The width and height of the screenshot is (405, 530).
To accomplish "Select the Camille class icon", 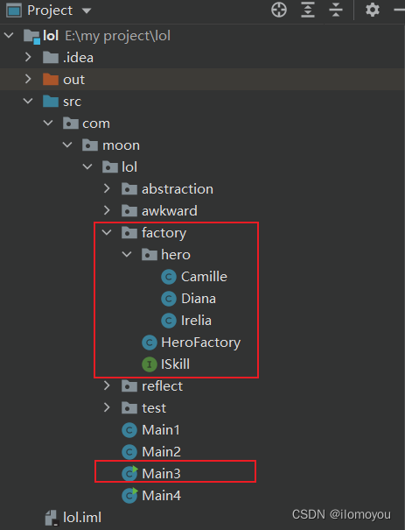I will click(x=169, y=277).
